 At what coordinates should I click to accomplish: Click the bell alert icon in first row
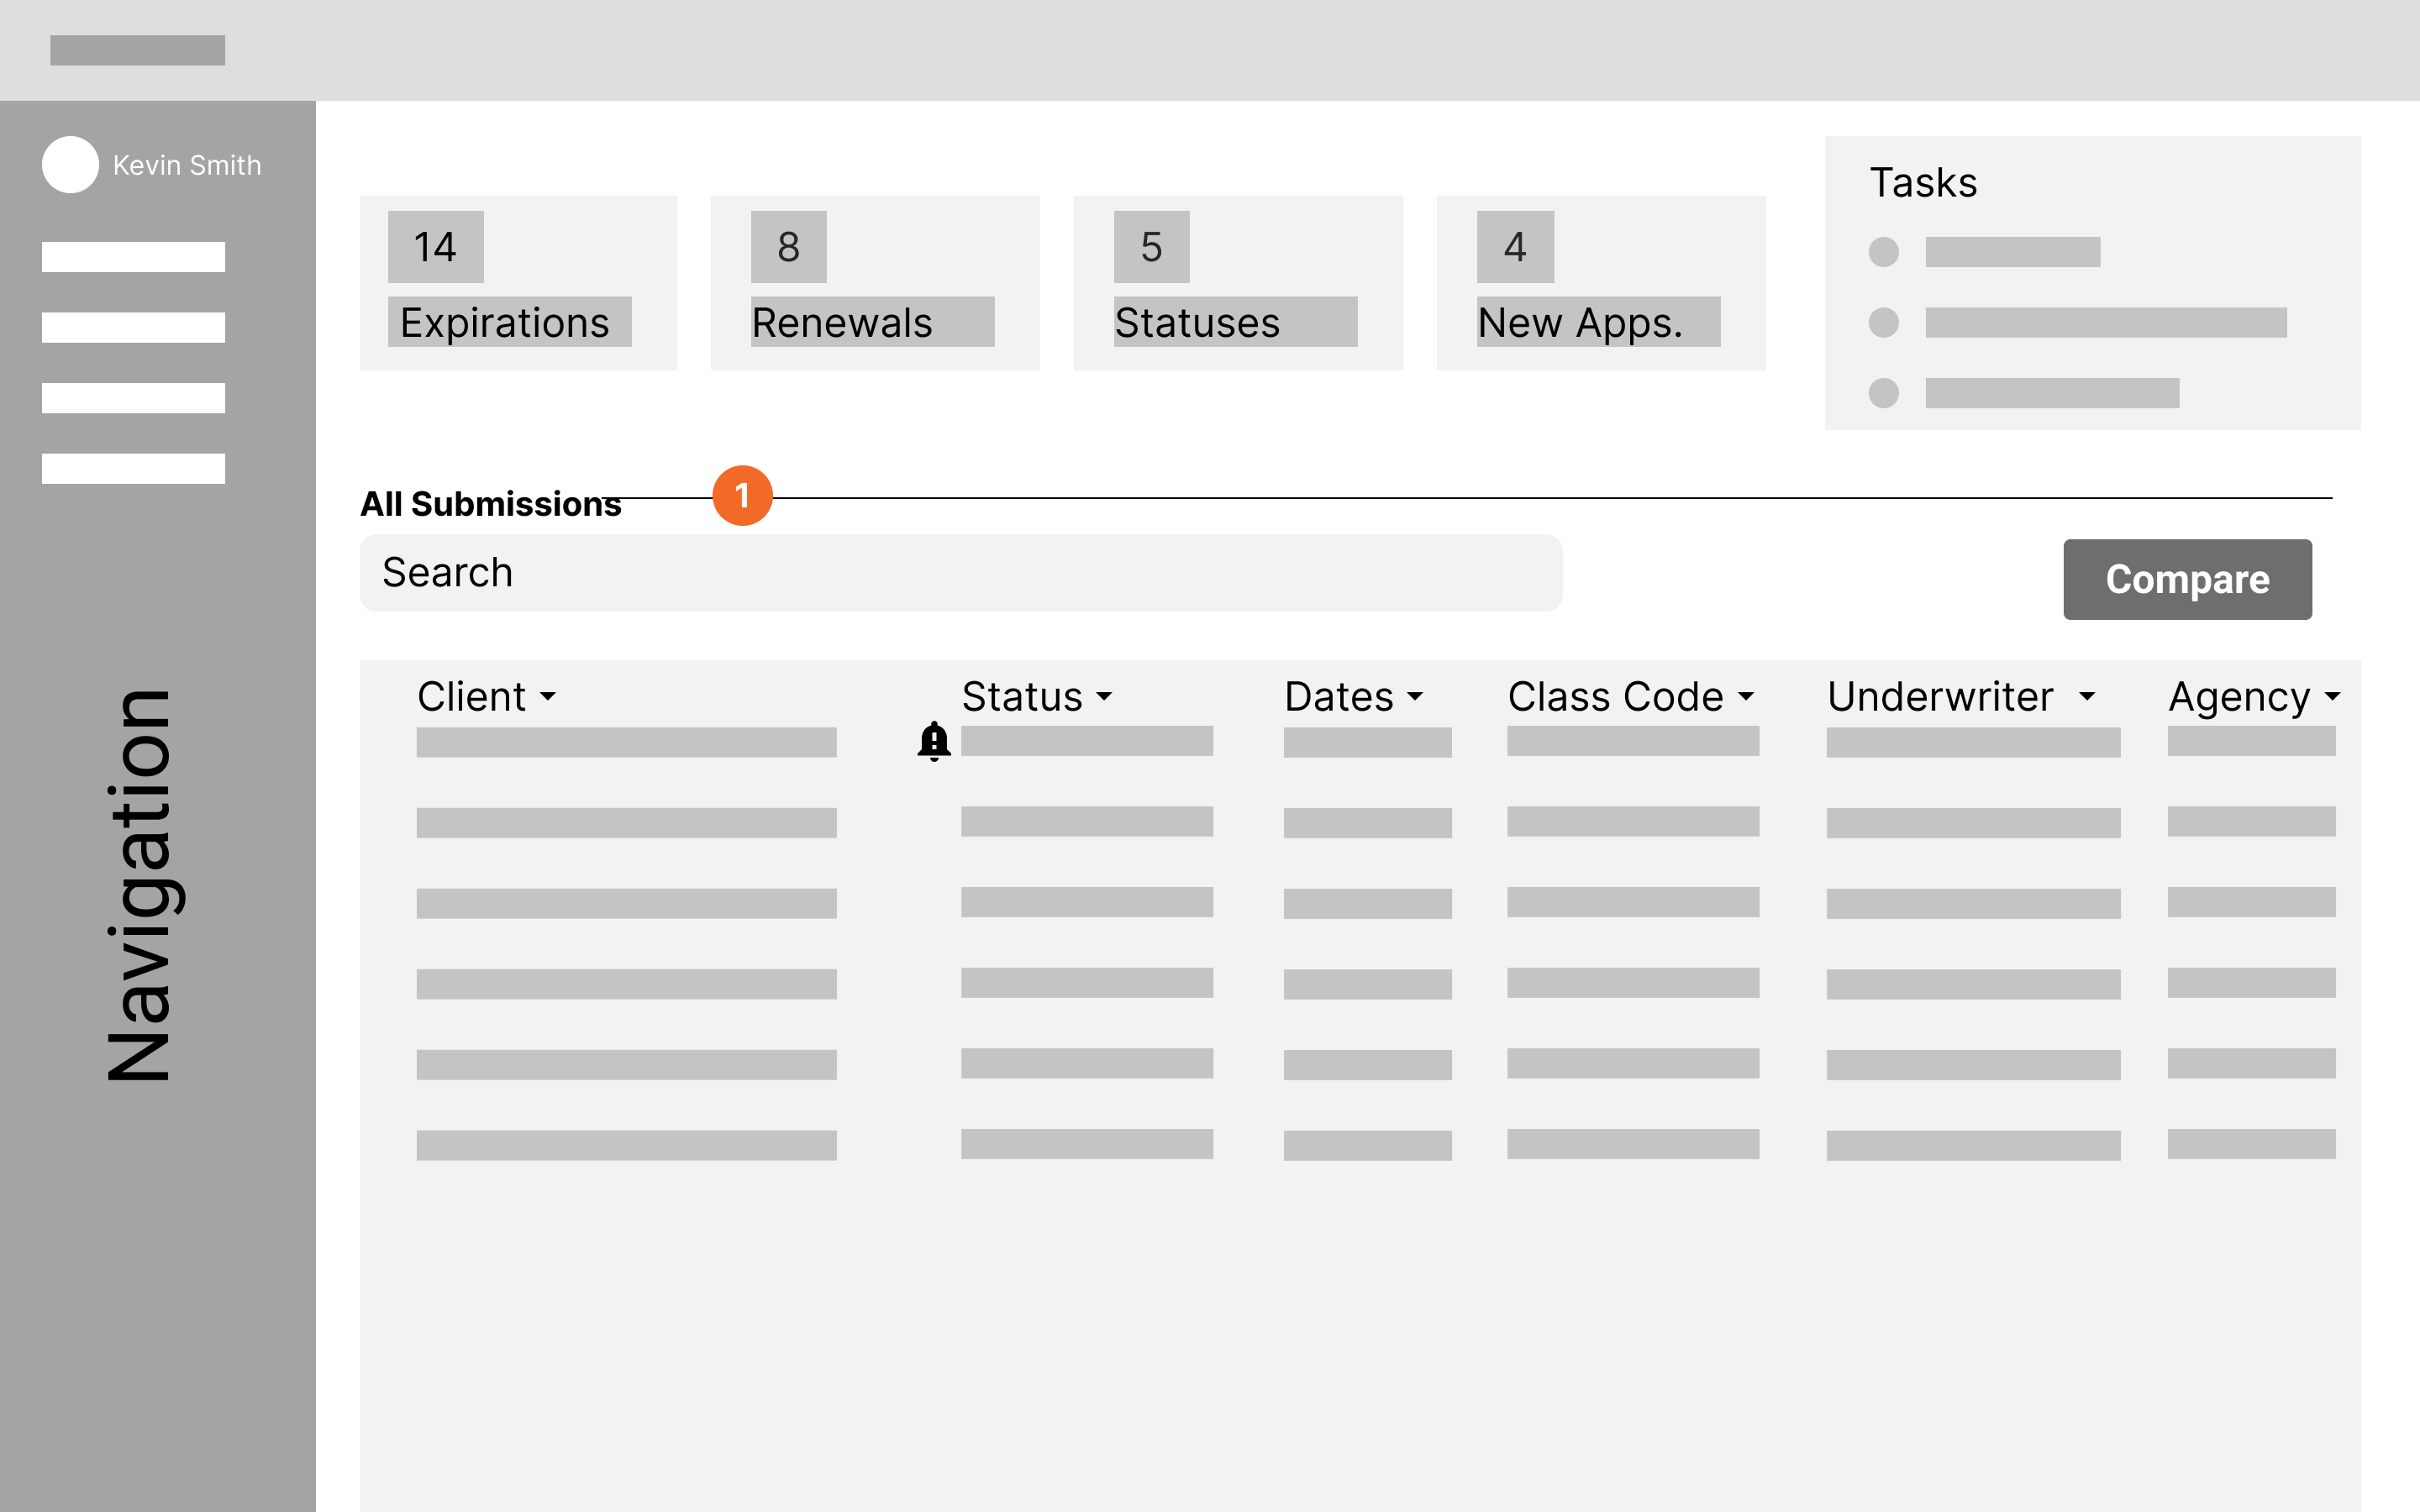click(x=933, y=741)
